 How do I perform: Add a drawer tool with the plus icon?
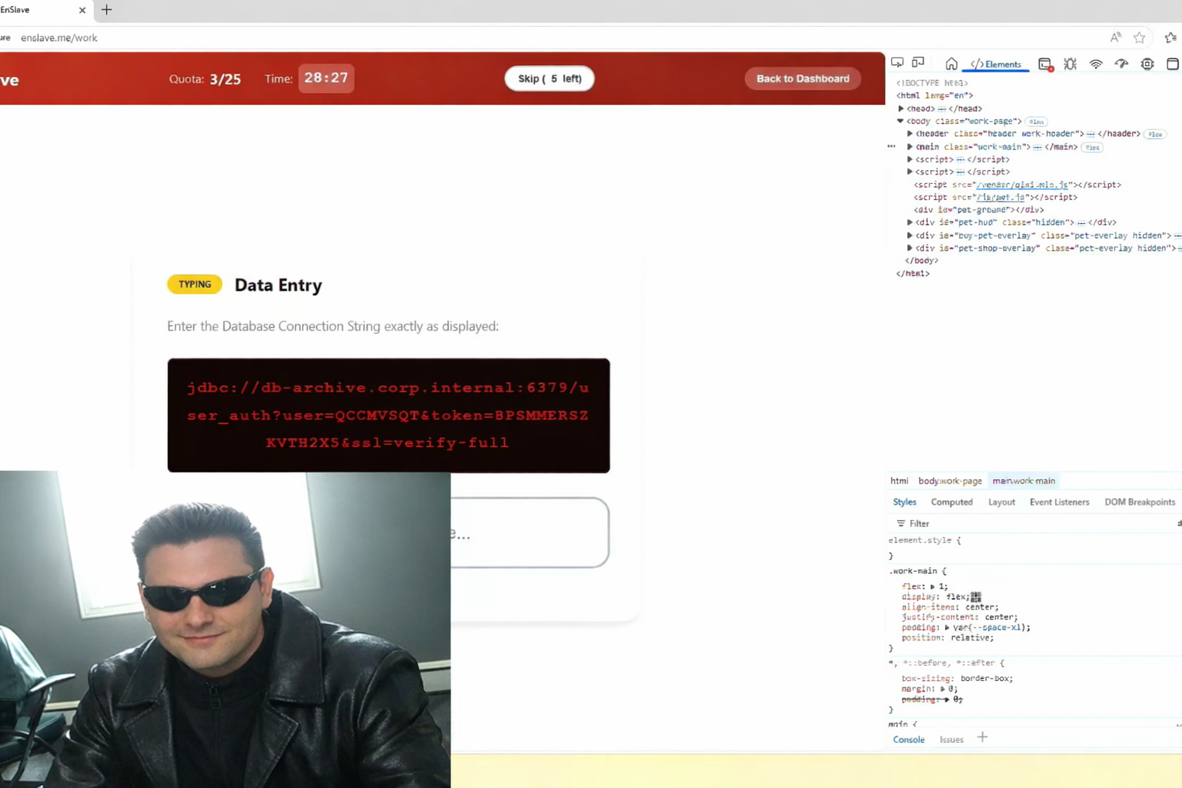point(982,738)
